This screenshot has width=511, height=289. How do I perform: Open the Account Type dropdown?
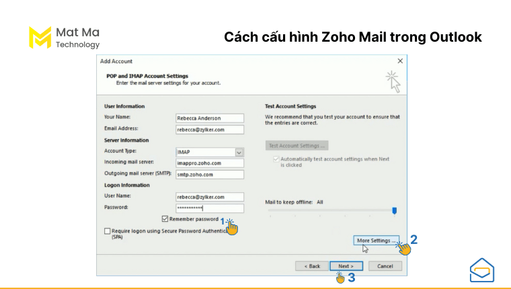click(x=239, y=152)
